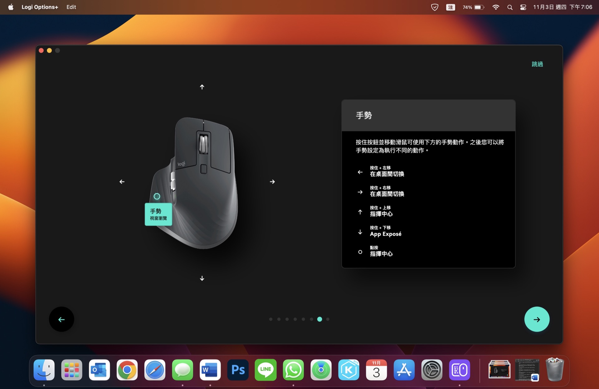Open Spotlight search
The width and height of the screenshot is (599, 389).
(x=510, y=7)
